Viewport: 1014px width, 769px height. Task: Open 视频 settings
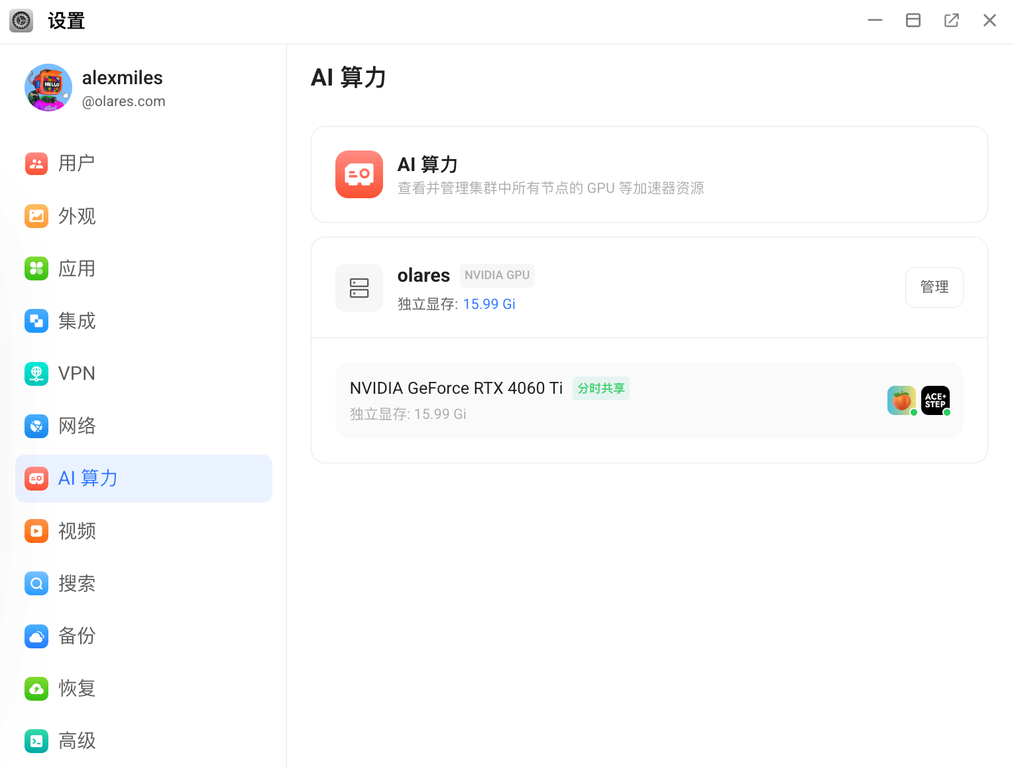[x=144, y=531]
